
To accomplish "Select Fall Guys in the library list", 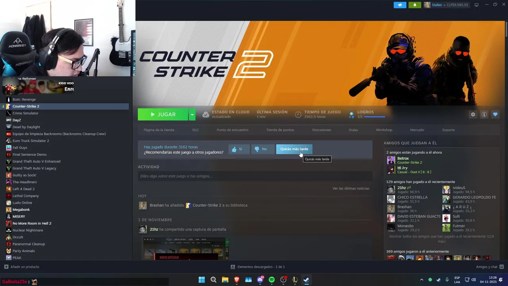I will click(20, 148).
